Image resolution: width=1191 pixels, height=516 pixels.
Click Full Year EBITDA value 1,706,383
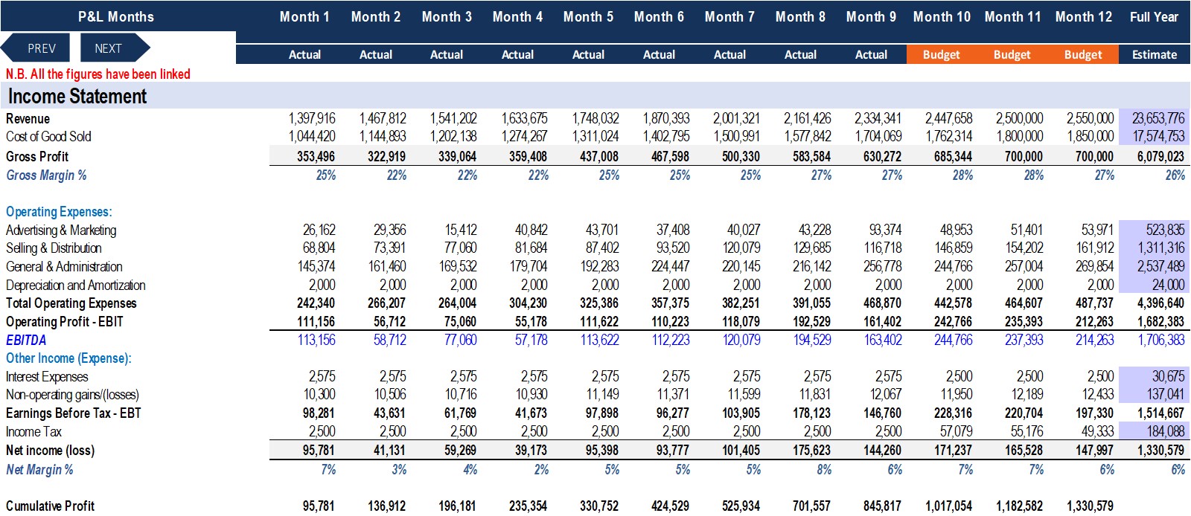(1161, 340)
